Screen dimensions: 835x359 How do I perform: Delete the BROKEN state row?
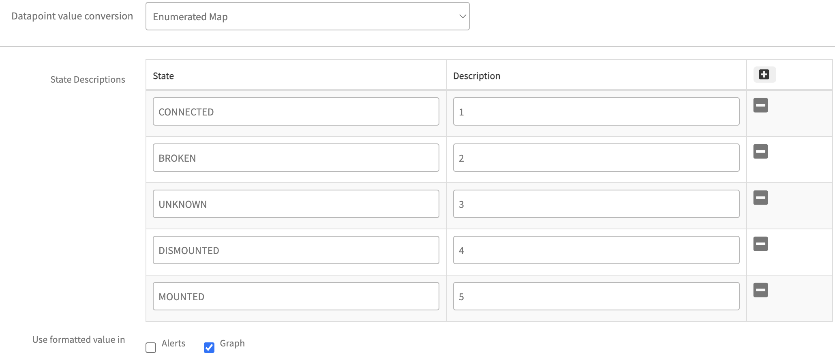[x=760, y=152]
